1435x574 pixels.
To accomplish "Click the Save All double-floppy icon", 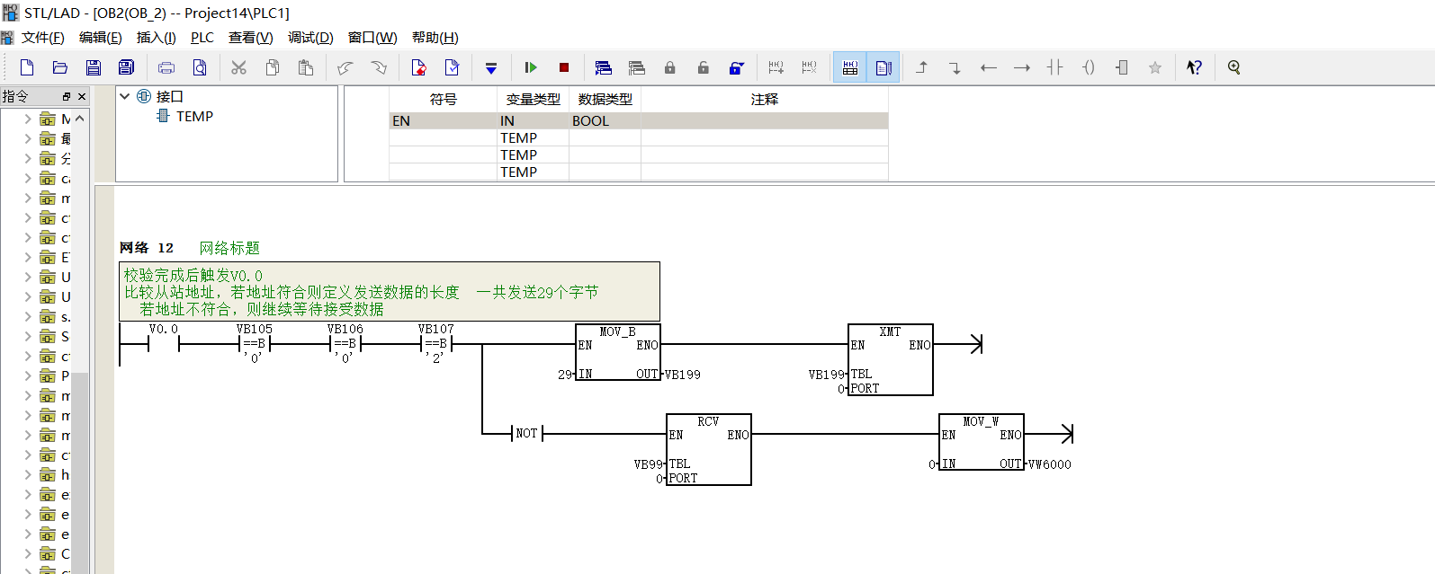I will pyautogui.click(x=127, y=67).
